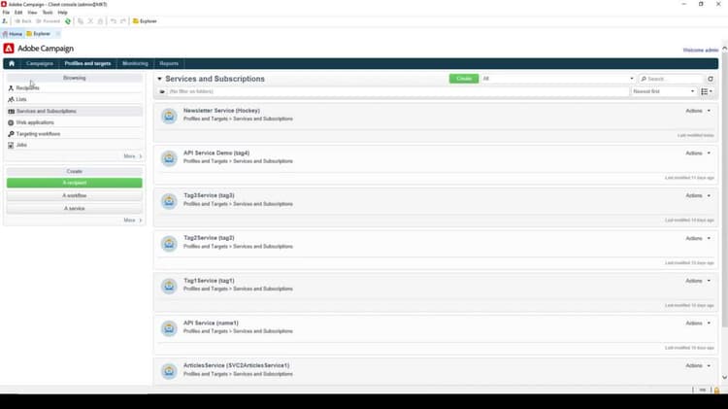This screenshot has height=409, width=728.
Task: Expand More under the Browsing section
Action: [x=133, y=156]
